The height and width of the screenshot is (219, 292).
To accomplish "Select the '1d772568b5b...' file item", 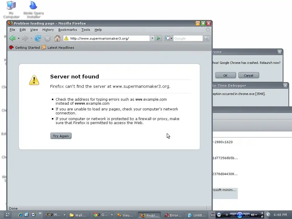I will tap(225, 158).
